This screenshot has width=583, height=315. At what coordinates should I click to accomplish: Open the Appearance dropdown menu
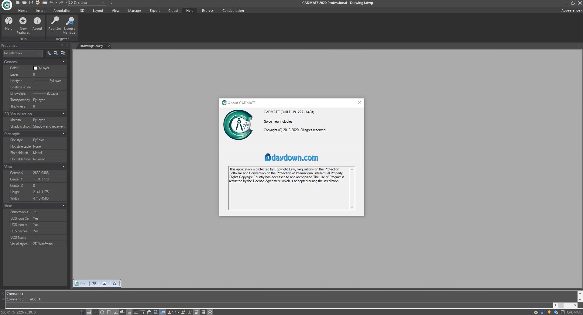click(571, 10)
